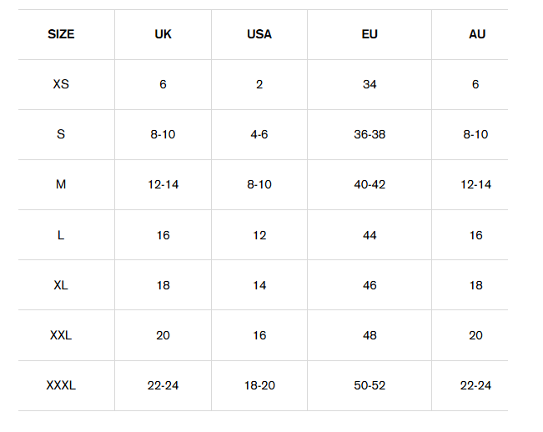Screen dimensions: 543x432
Task: Click the XS size row label
Action: tap(61, 84)
